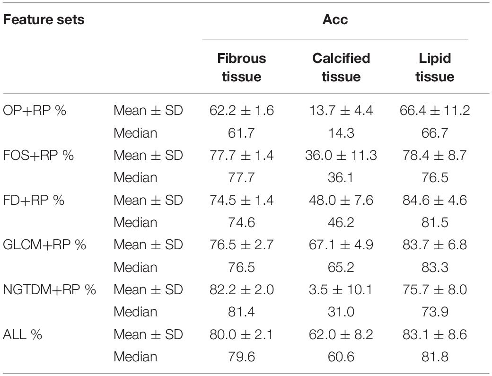Select the FD+RP % row label
Image resolution: width=492 pixels, height=376 pixels.
pos(34,200)
